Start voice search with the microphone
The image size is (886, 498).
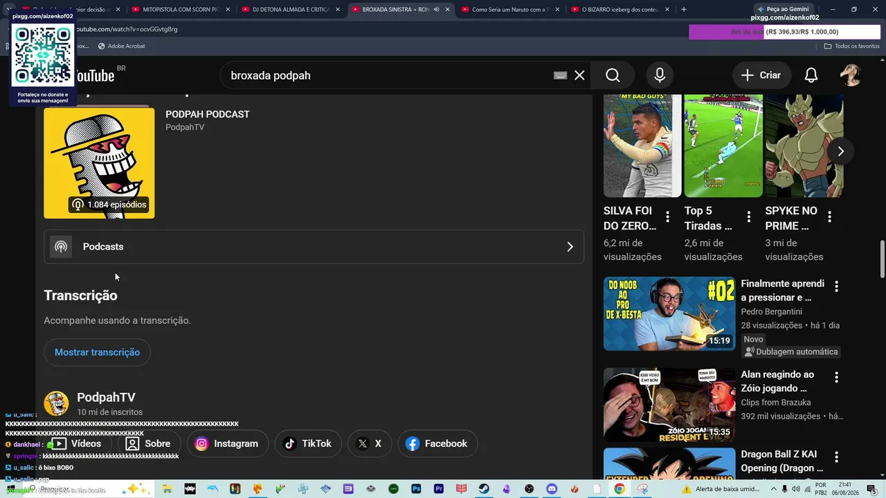point(660,75)
